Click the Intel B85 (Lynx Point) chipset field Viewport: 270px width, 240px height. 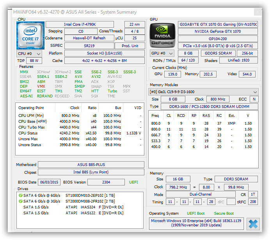pyautogui.click(x=91, y=172)
